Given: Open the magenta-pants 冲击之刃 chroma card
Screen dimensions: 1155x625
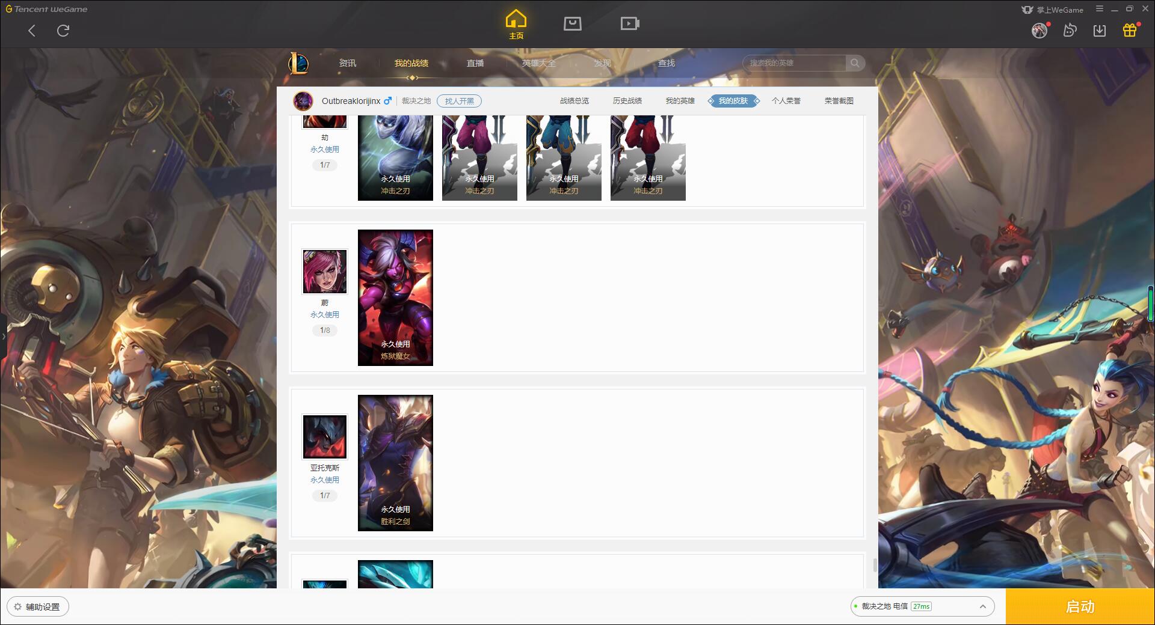Looking at the screenshot, I should (x=479, y=157).
